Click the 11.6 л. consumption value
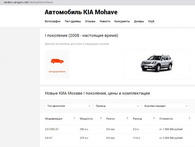 click(136, 138)
